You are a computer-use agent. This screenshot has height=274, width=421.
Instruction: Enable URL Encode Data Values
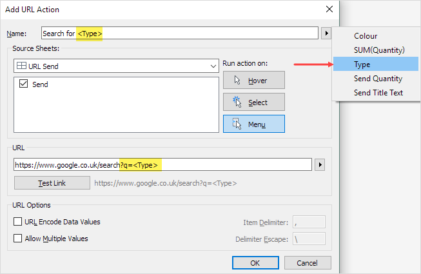[x=17, y=222]
